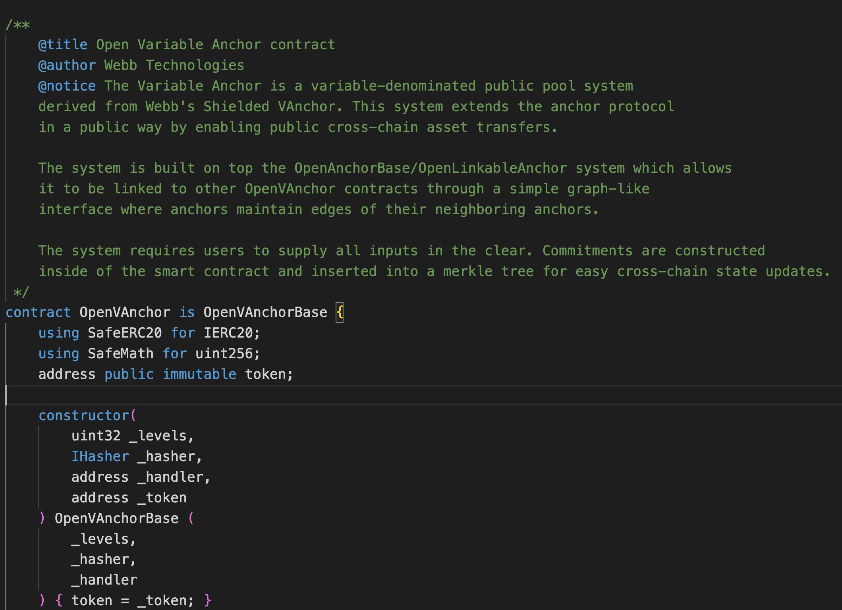Click the 'public' keyword

(x=129, y=374)
